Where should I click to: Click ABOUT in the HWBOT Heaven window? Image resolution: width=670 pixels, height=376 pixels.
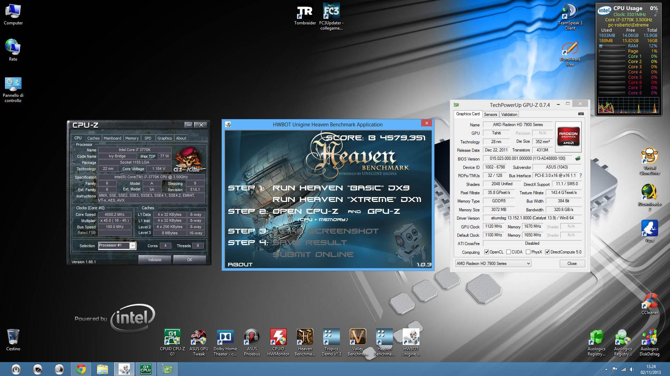click(240, 265)
